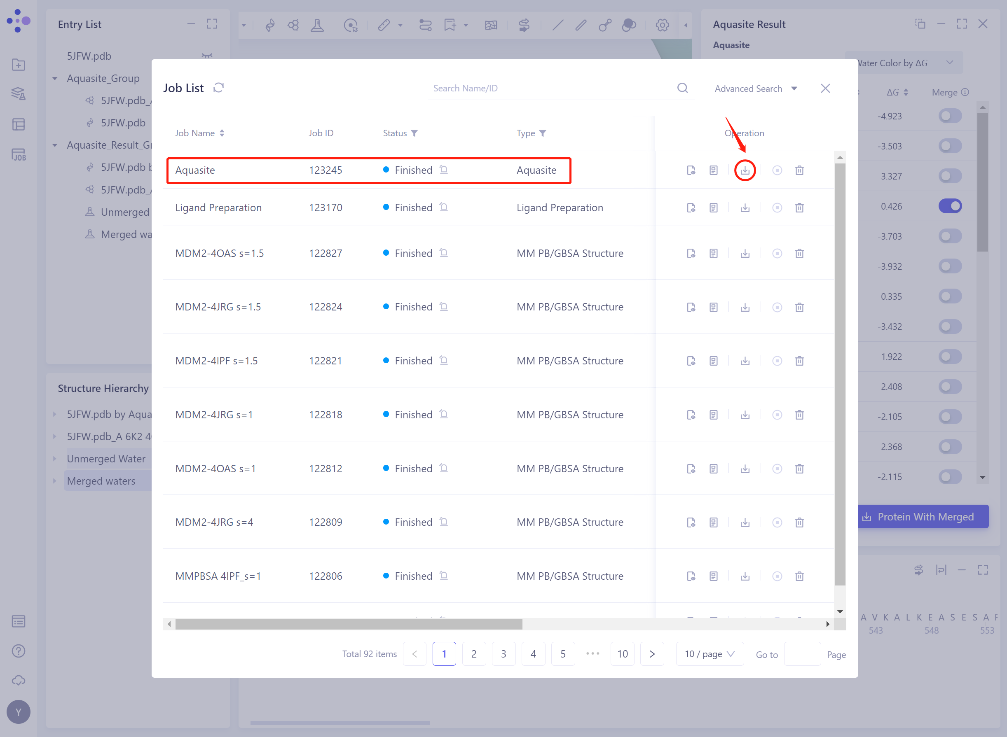Viewport: 1007px width, 737px height.
Task: Download results for the Aquasite job
Action: click(x=745, y=170)
